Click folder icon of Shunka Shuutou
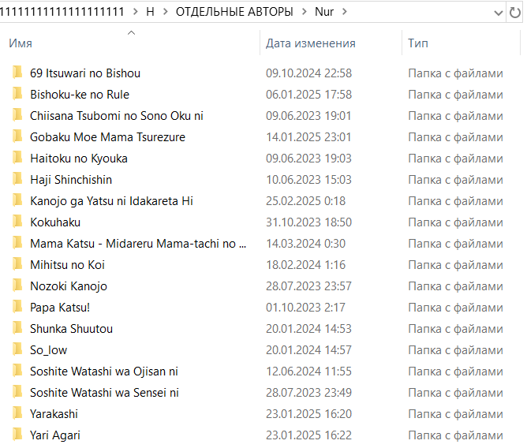This screenshot has height=448, width=527. (17, 328)
